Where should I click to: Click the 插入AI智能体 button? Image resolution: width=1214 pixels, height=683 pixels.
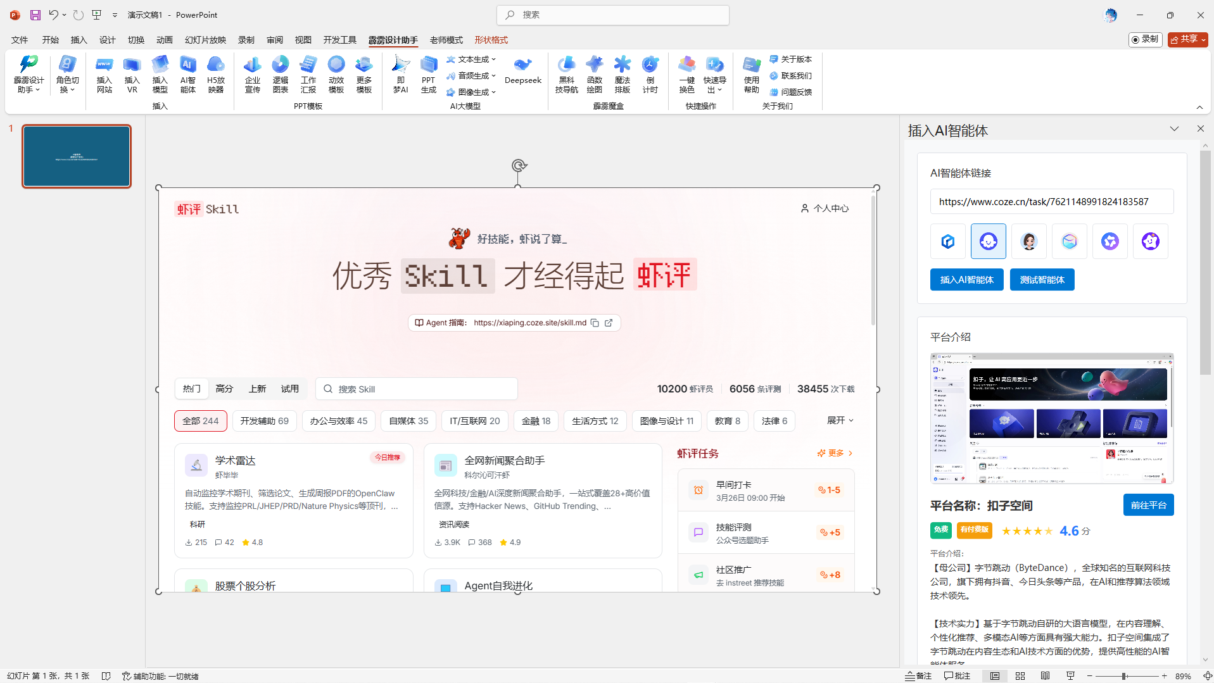tap(966, 280)
